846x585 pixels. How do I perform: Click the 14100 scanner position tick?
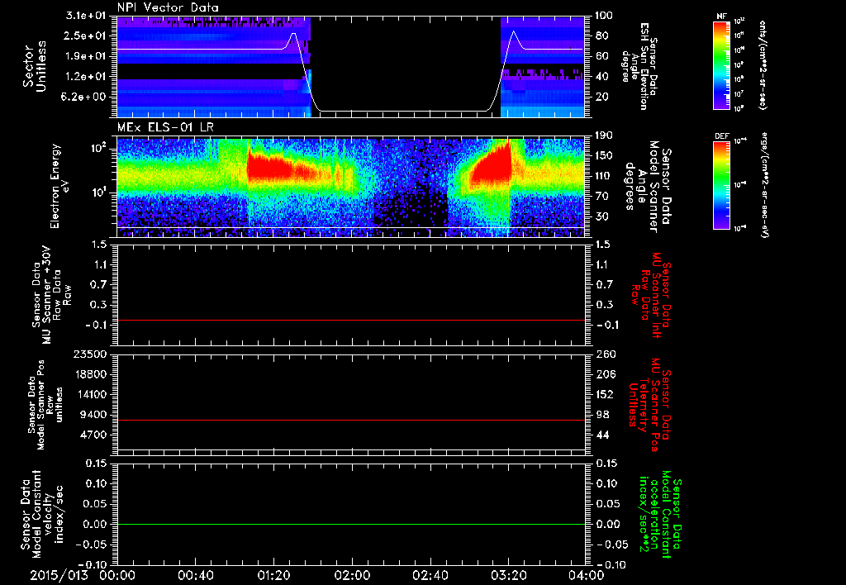[x=92, y=394]
